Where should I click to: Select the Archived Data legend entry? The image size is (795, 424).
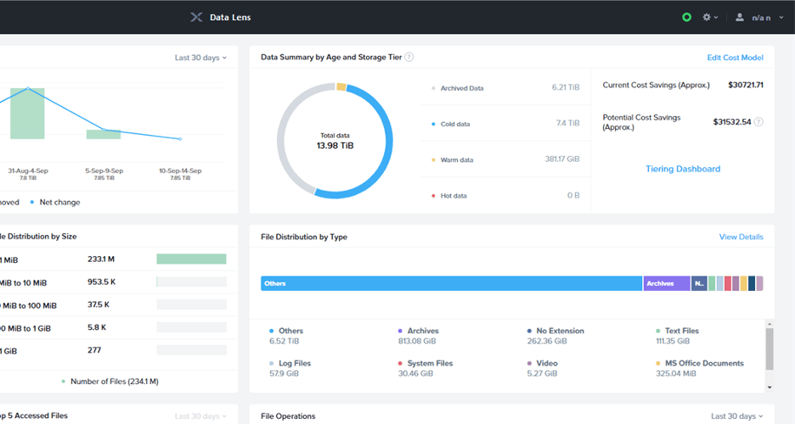click(x=457, y=88)
